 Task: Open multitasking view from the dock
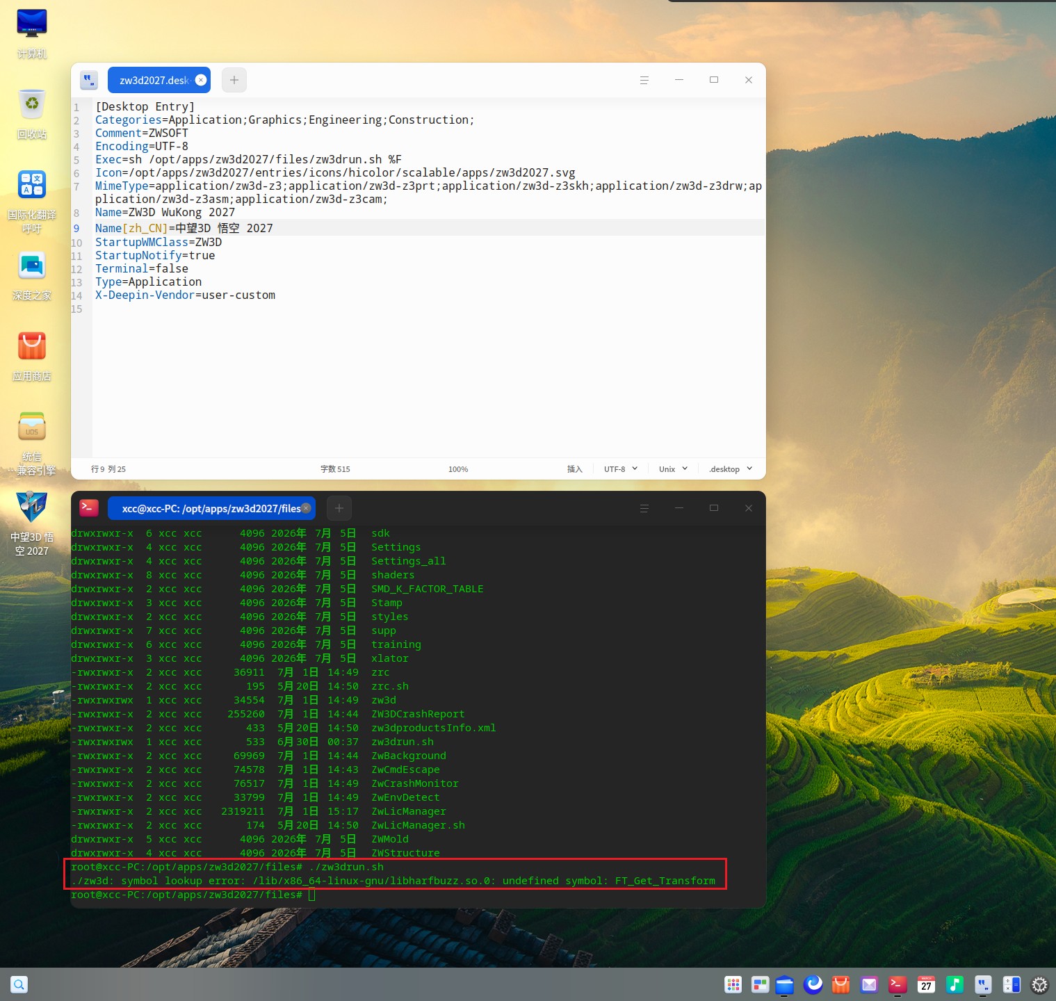point(761,984)
